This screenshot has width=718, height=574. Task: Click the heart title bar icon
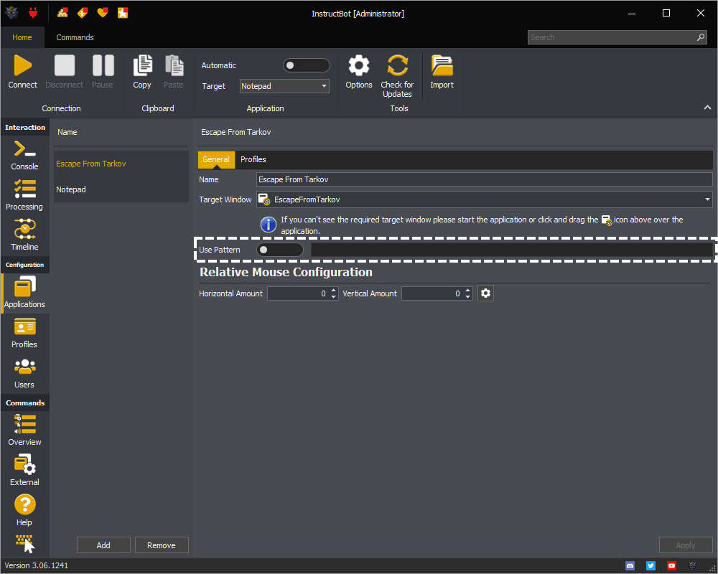coord(103,13)
